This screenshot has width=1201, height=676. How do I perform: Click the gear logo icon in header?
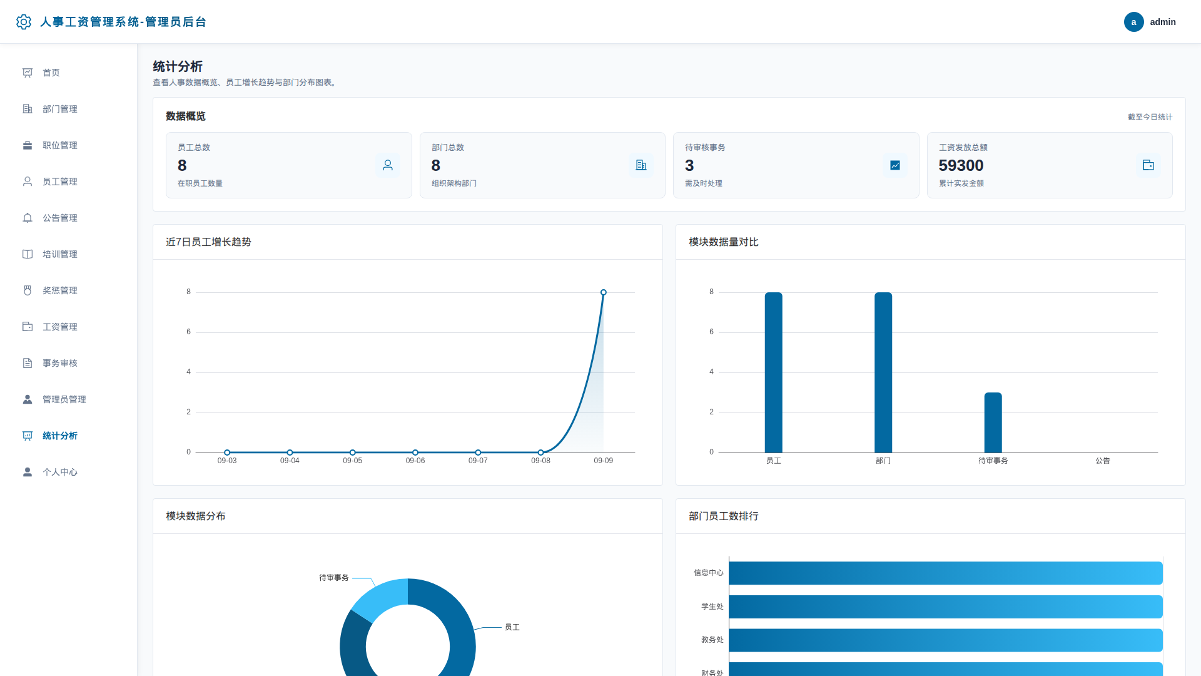(24, 22)
